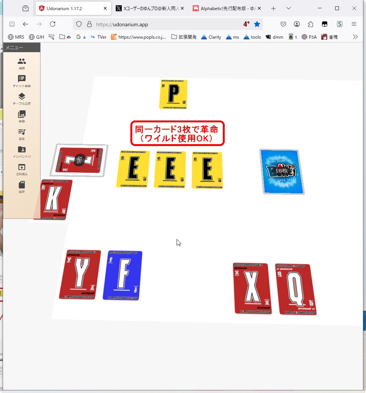The height and width of the screenshot is (393, 366).
Task: Open the recent browsing tab-overview button
Action: 25,9
